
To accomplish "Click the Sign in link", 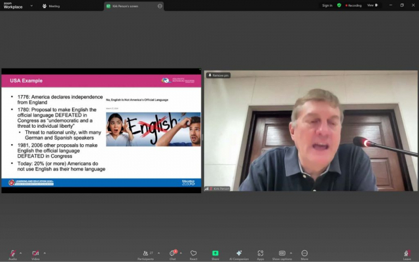I will (x=327, y=5).
